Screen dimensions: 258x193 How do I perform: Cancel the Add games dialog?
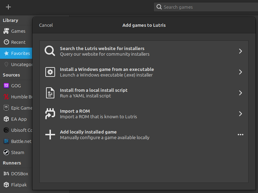pyautogui.click(x=46, y=25)
